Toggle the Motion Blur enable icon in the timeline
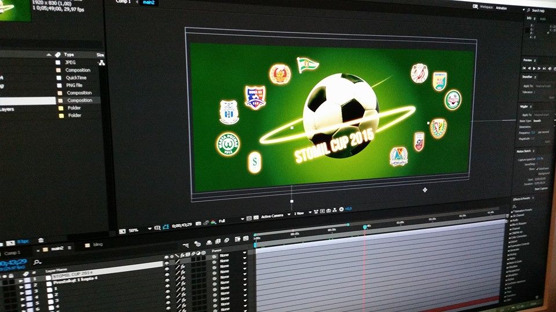 [226, 240]
